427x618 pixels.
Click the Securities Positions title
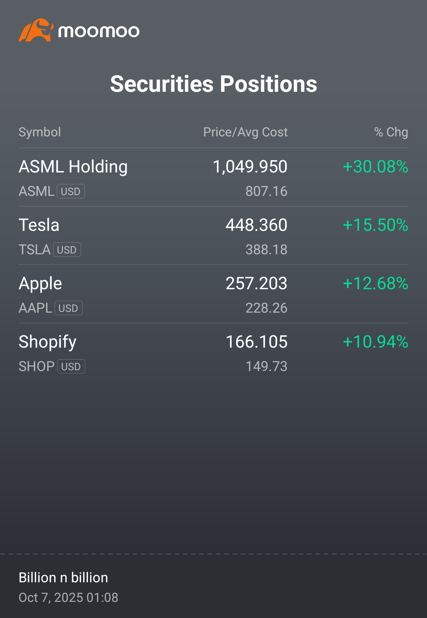click(x=213, y=84)
